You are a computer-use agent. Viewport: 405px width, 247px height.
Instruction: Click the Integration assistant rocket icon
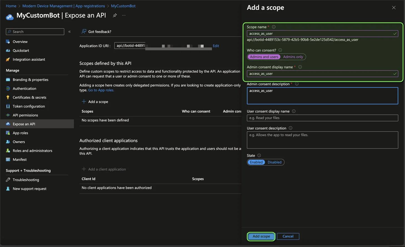[x=8, y=59]
